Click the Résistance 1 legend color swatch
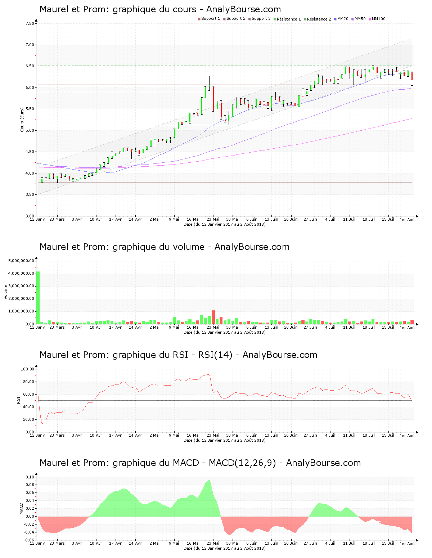Image resolution: width=432 pixels, height=558 pixels. [275, 19]
